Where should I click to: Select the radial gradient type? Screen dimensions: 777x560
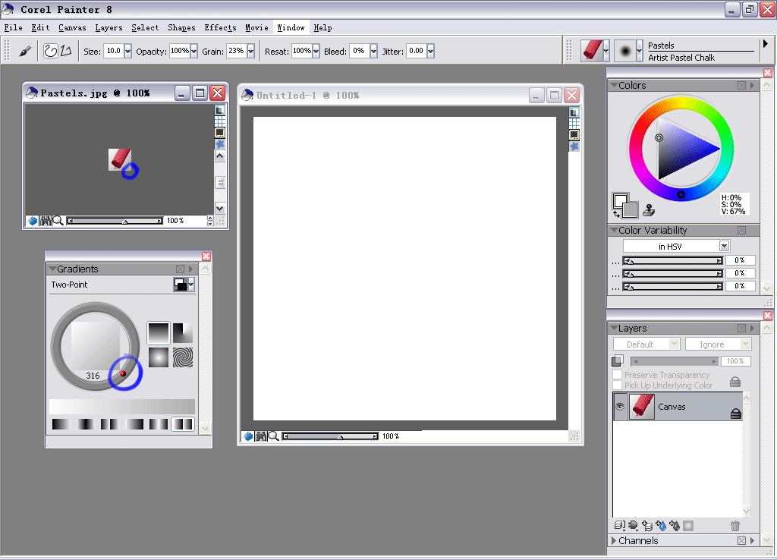tap(183, 333)
